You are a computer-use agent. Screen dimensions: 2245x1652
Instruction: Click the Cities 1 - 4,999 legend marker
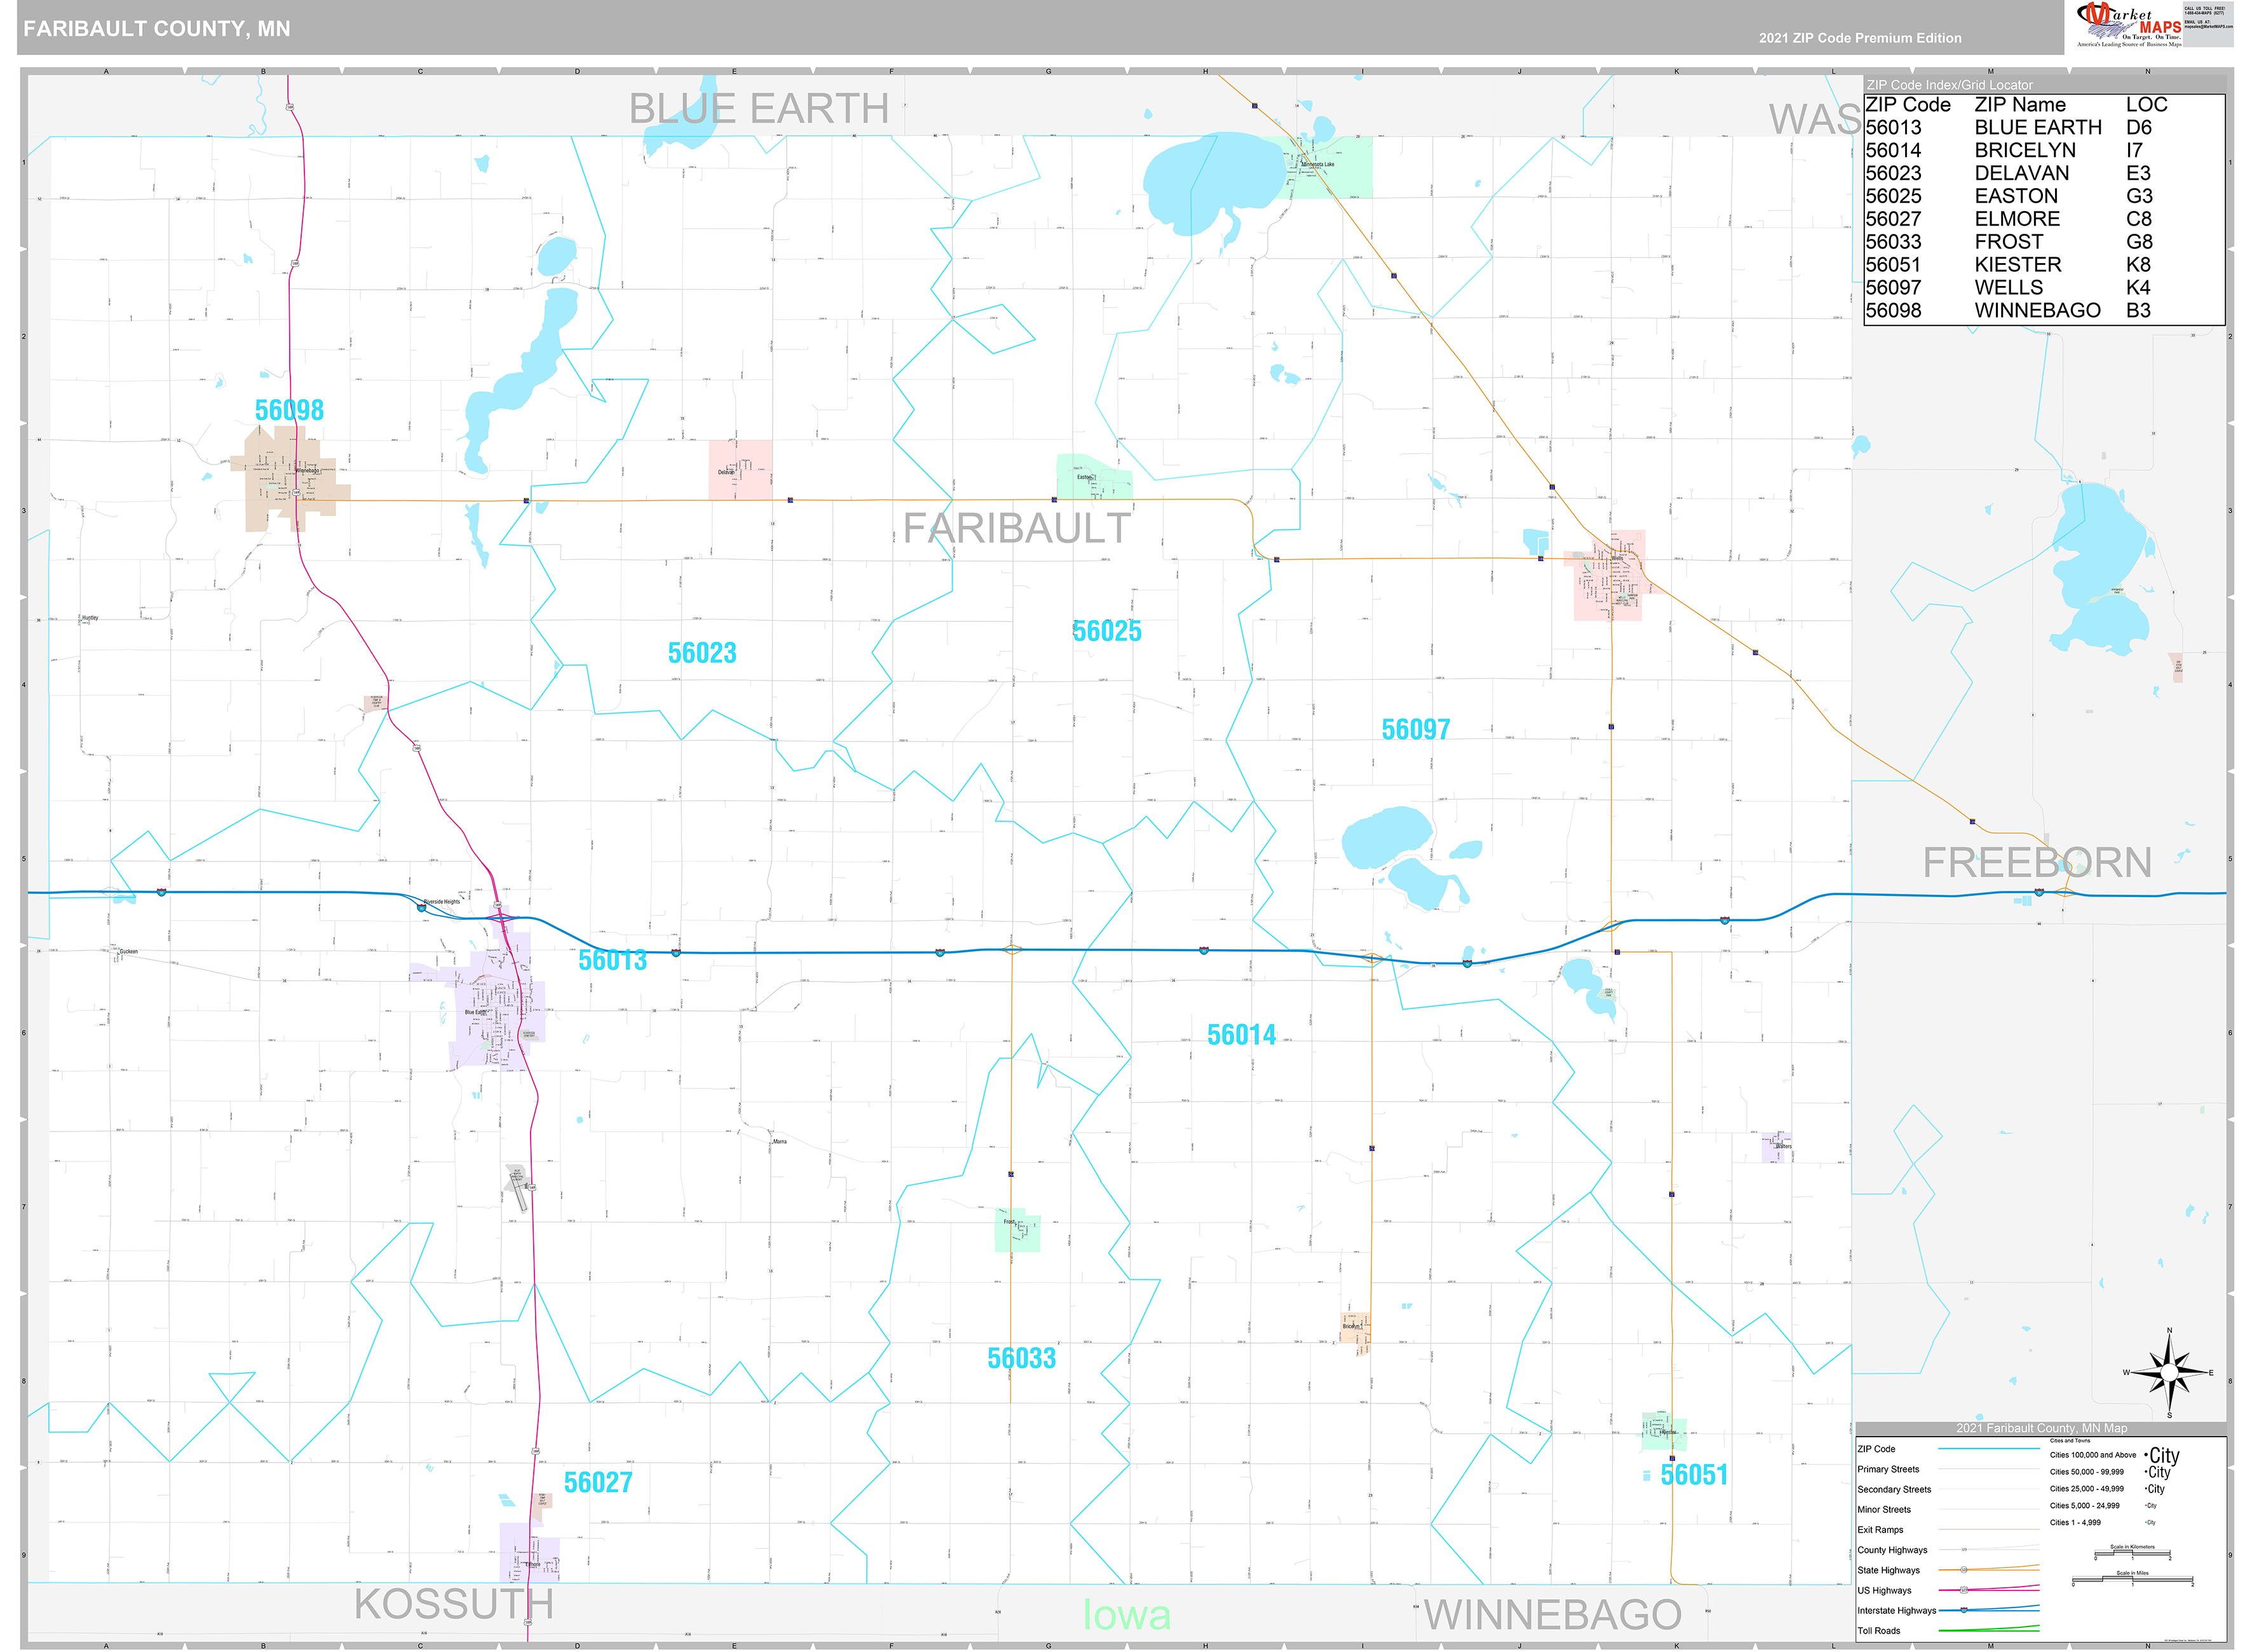[2150, 1522]
